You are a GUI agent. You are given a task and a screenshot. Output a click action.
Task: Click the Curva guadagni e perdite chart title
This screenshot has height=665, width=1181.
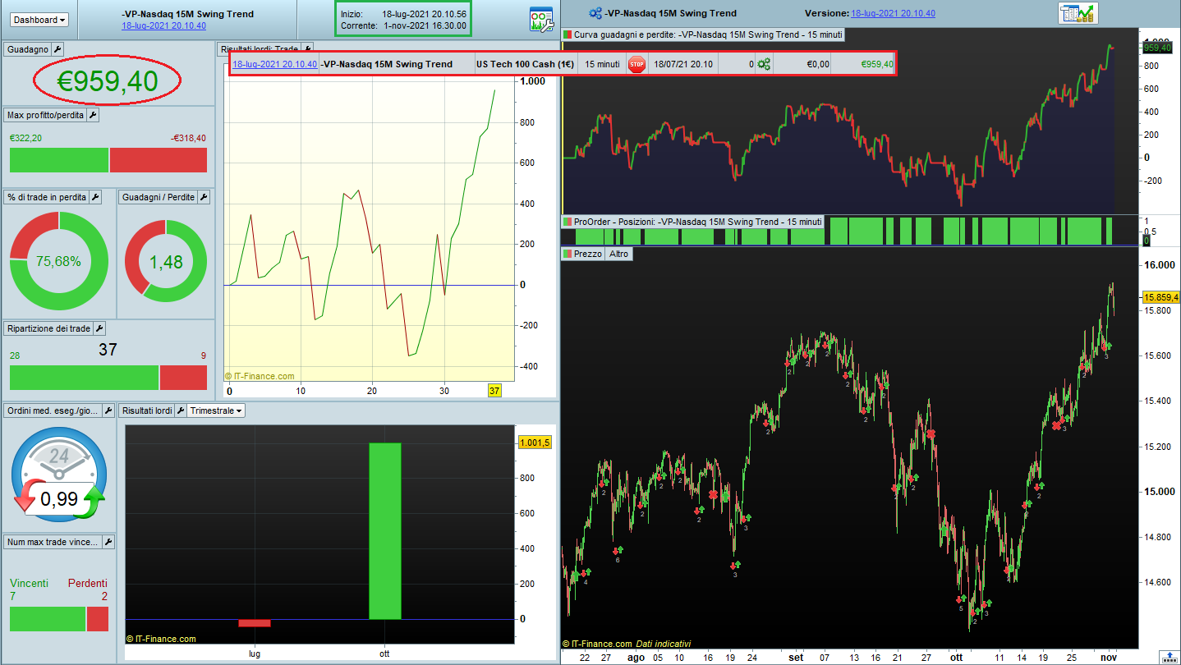(708, 34)
